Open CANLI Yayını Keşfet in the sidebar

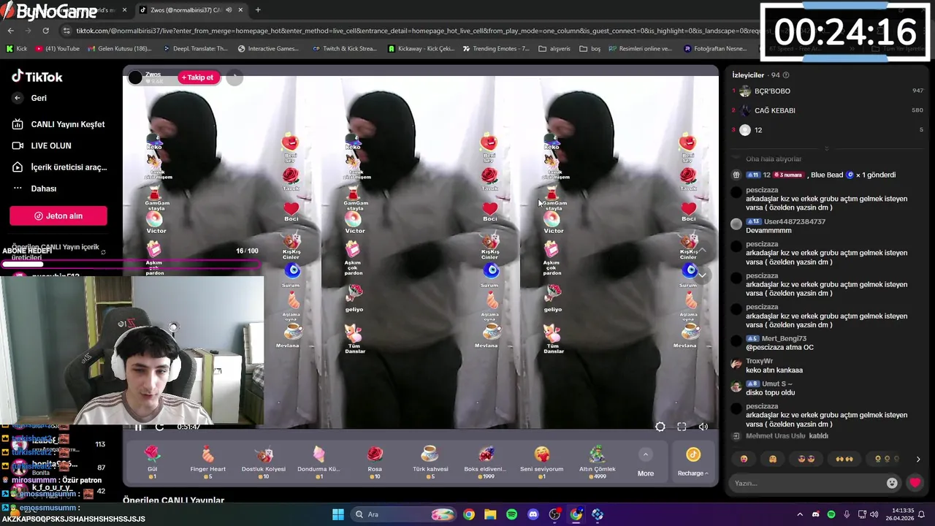click(x=58, y=124)
